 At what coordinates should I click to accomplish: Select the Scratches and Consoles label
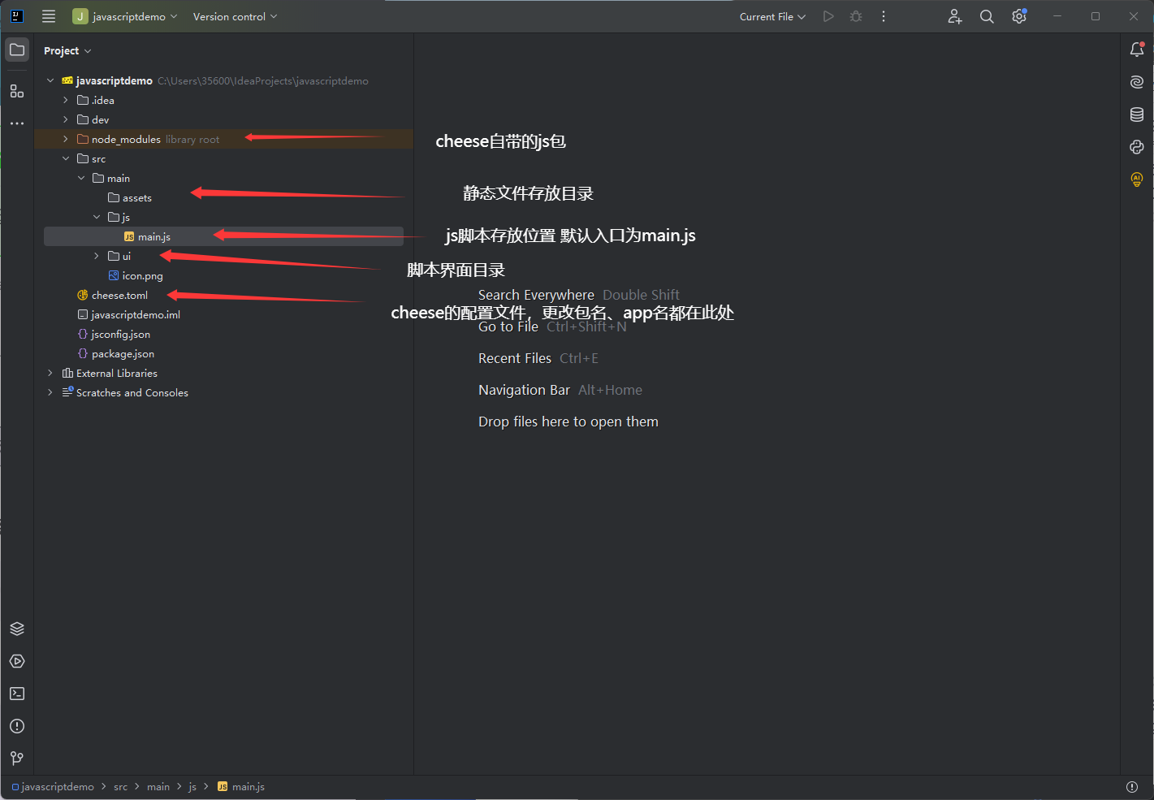coord(132,392)
